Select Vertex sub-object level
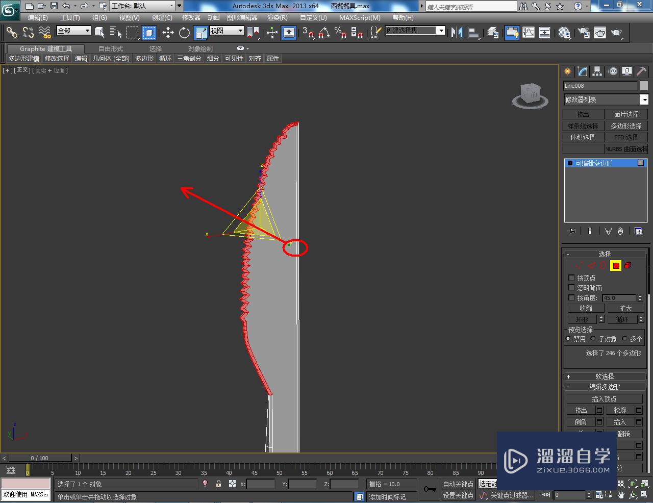This screenshot has height=503, width=653. point(579,265)
